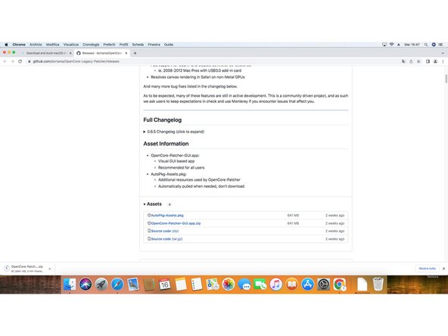This screenshot has height=336, width=448.
Task: Open the Chrome three-dot menu
Action: [x=443, y=61]
